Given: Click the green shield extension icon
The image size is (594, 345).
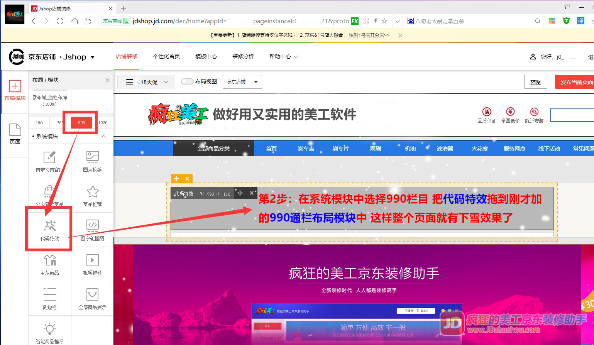Looking at the screenshot, I should pos(566,21).
